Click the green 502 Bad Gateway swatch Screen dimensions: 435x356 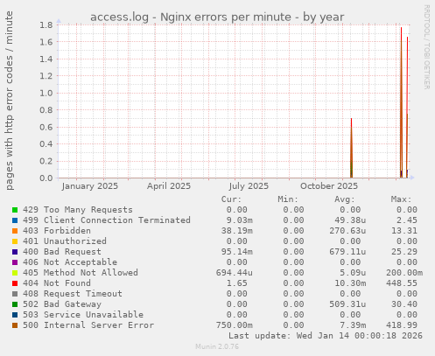click(x=15, y=304)
